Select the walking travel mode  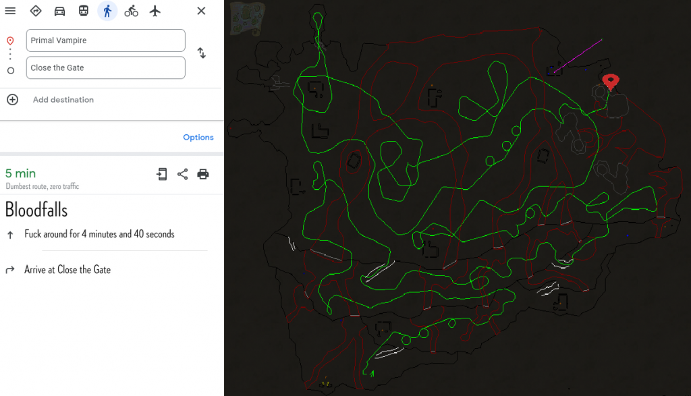point(107,11)
